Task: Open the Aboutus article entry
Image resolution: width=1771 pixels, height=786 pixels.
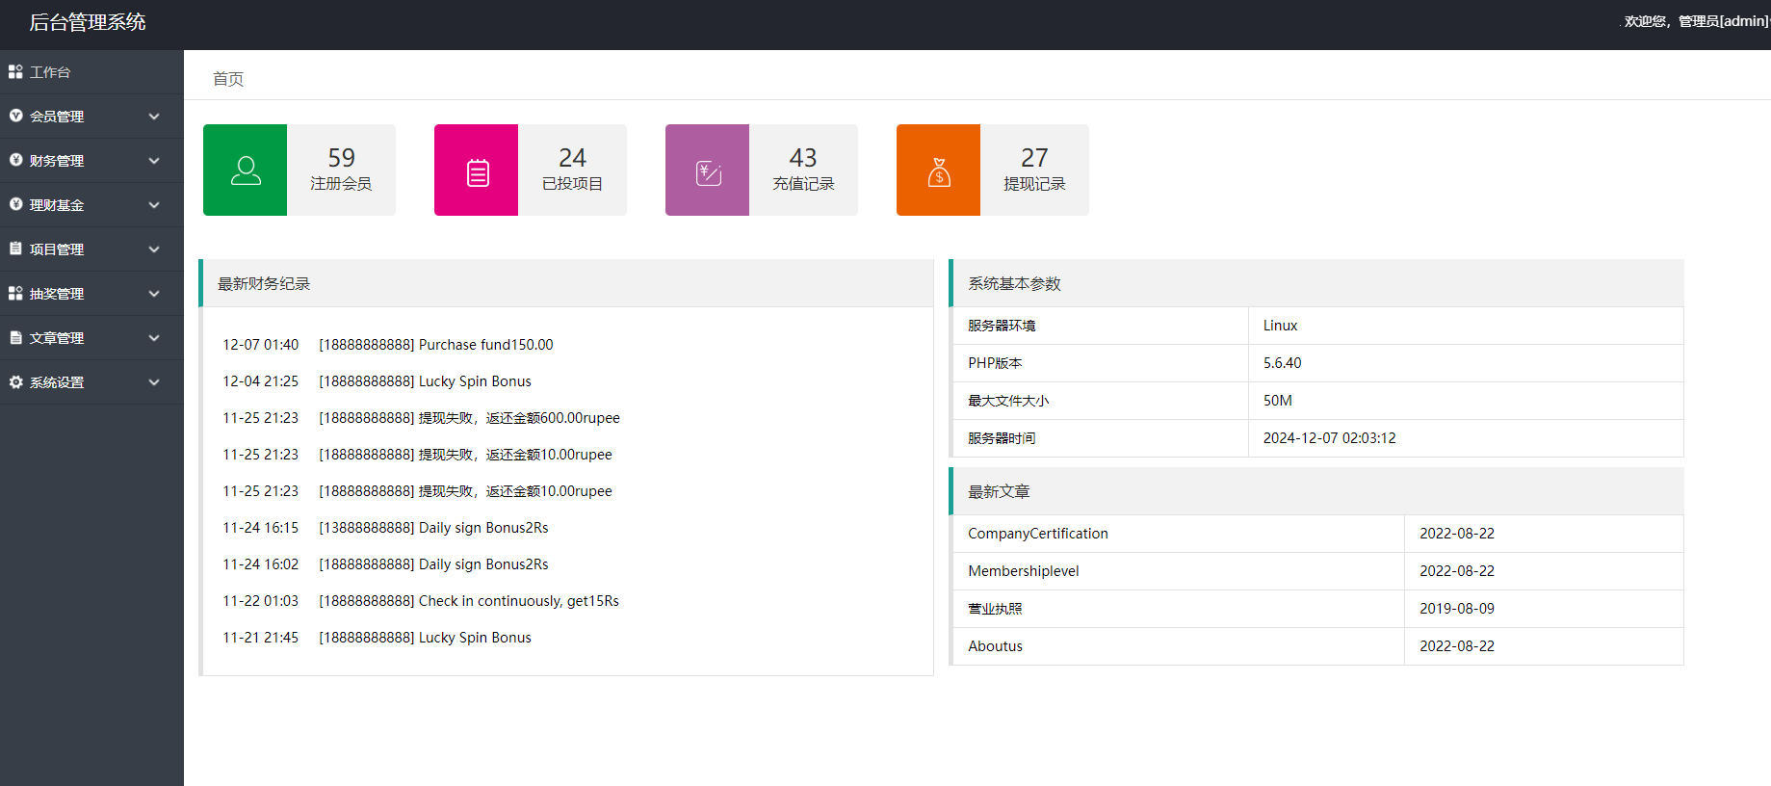Action: point(995,646)
